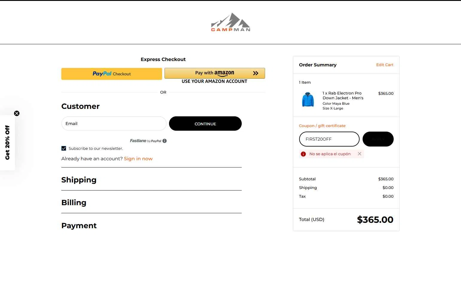The height and width of the screenshot is (285, 461).
Task: Click the 'Size X-Large' item detail
Action: (x=333, y=108)
